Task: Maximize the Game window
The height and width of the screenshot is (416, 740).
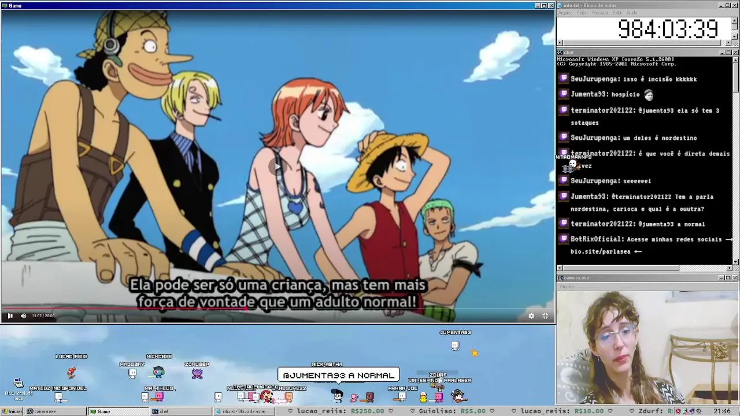Action: (544, 5)
